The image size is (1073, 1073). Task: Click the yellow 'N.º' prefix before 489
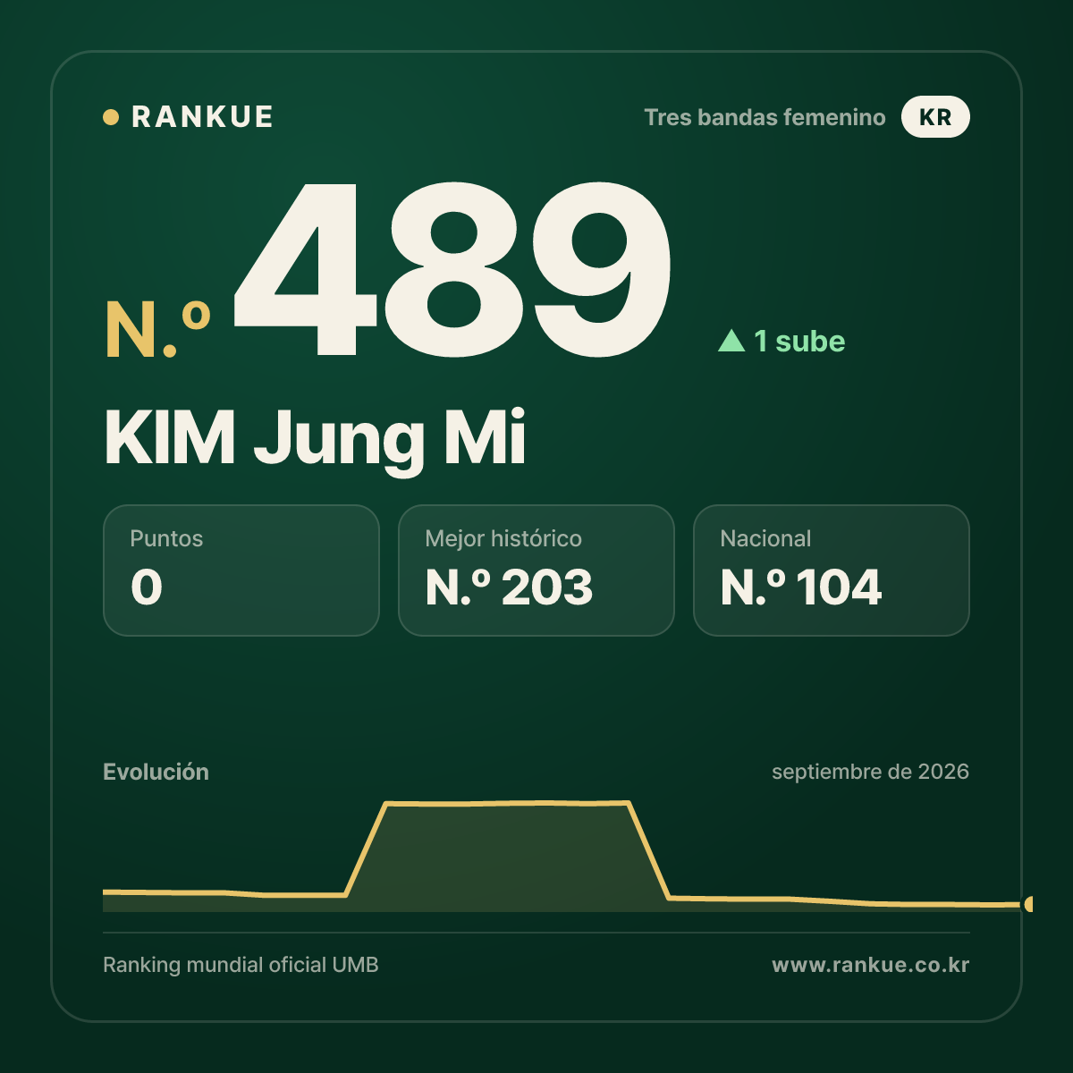pyautogui.click(x=158, y=330)
